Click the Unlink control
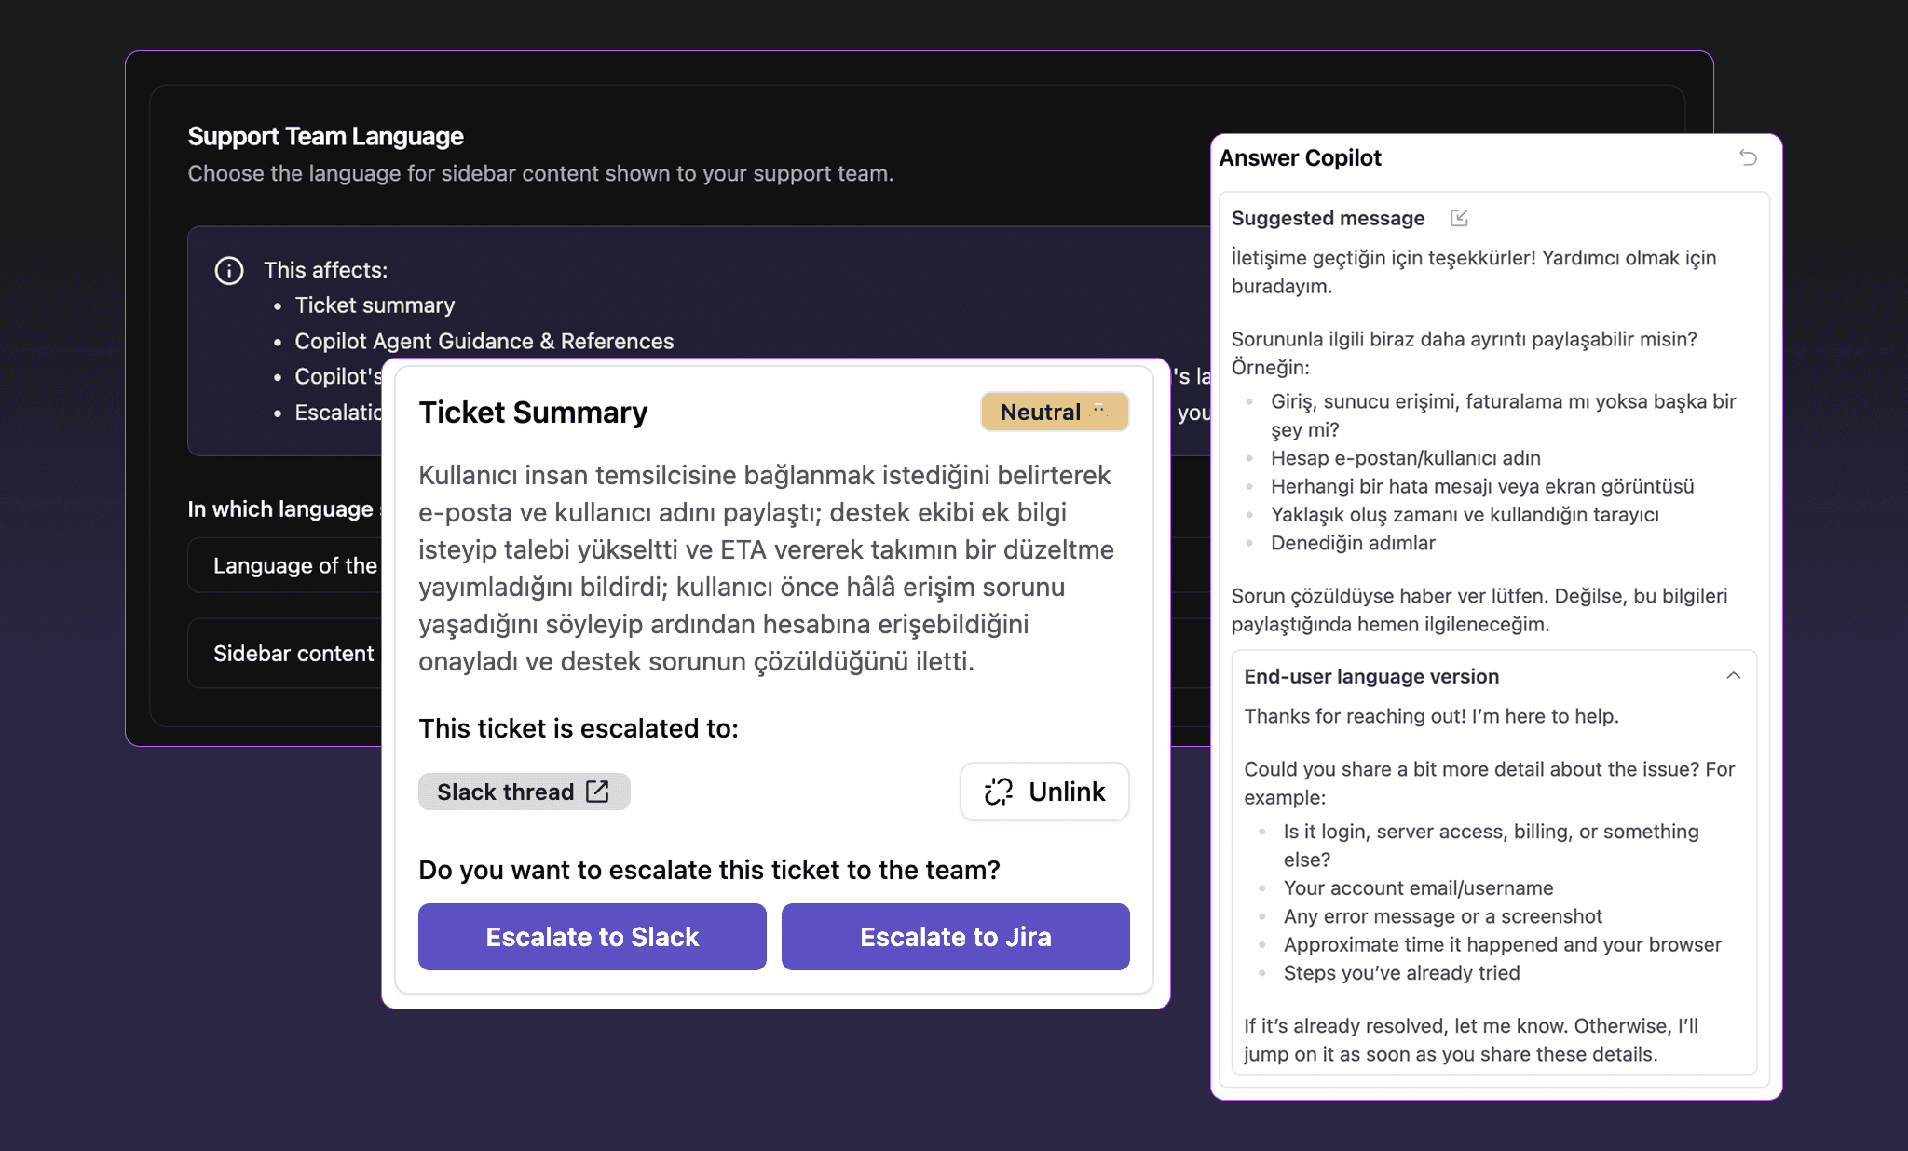 (x=1043, y=791)
